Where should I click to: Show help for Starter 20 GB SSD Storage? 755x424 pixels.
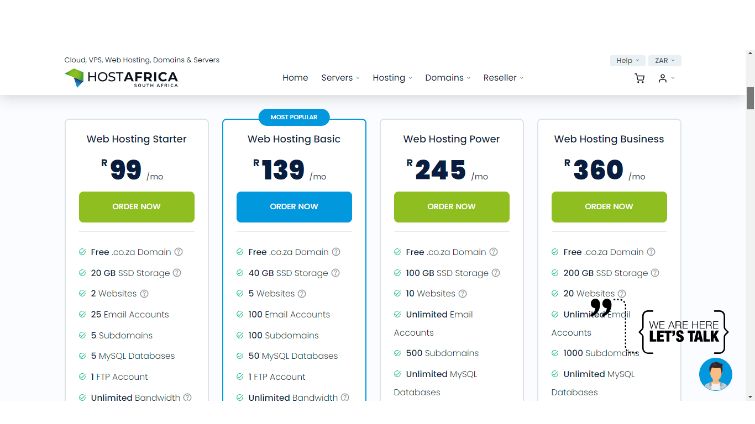click(177, 273)
